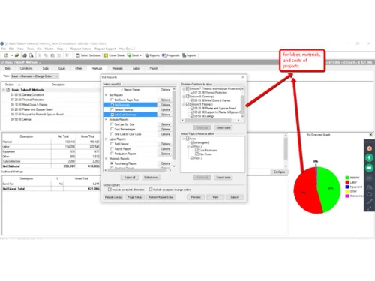This screenshot has width=375, height=281.
Task: Switch to the Conditions tab
Action: coord(26,68)
